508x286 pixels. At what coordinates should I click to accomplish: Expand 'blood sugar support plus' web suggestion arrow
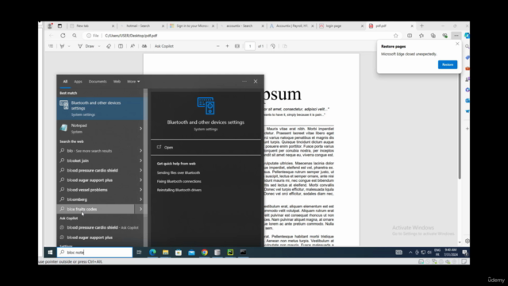click(140, 180)
